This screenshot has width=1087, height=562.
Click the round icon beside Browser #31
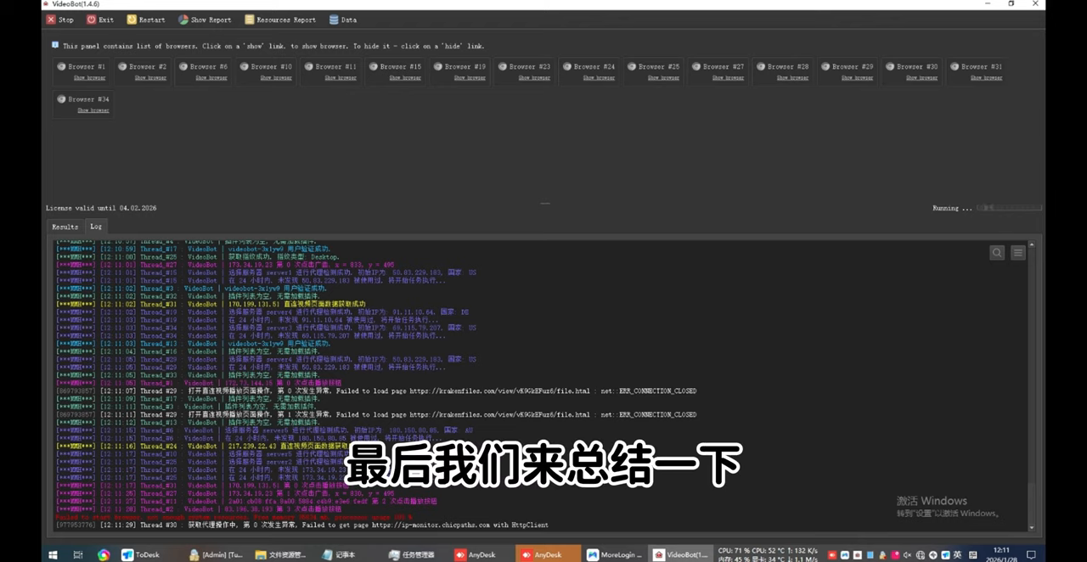pyautogui.click(x=955, y=66)
